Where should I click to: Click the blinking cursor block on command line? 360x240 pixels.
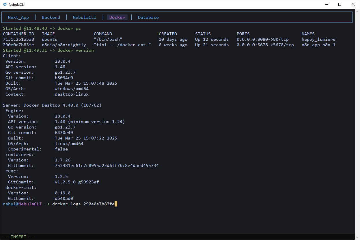(x=116, y=204)
